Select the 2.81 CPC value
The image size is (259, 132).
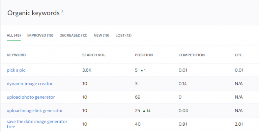click(239, 124)
